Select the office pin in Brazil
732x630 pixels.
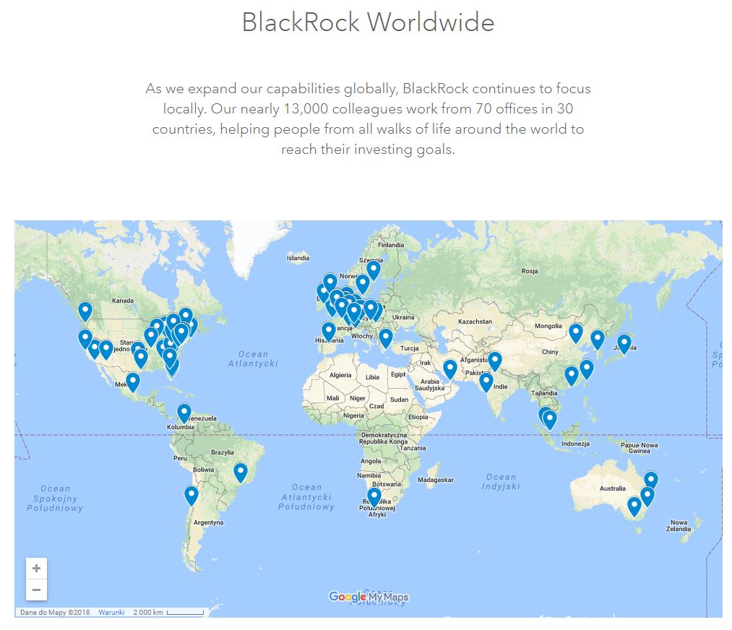tap(241, 473)
